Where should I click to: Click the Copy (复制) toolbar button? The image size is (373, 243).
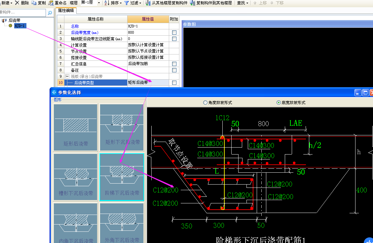tap(39, 3)
